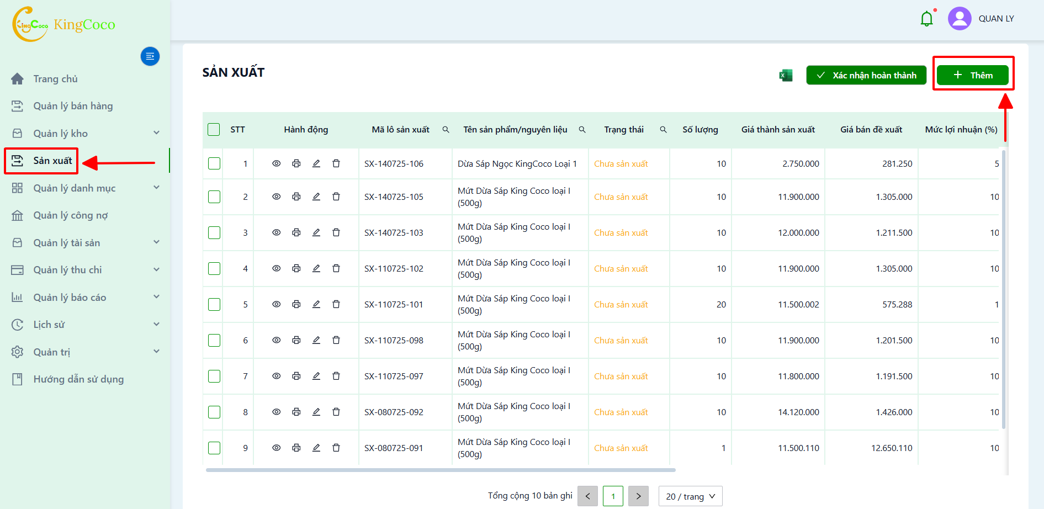The height and width of the screenshot is (509, 1044).
Task: Click the Thêm button
Action: (x=973, y=75)
